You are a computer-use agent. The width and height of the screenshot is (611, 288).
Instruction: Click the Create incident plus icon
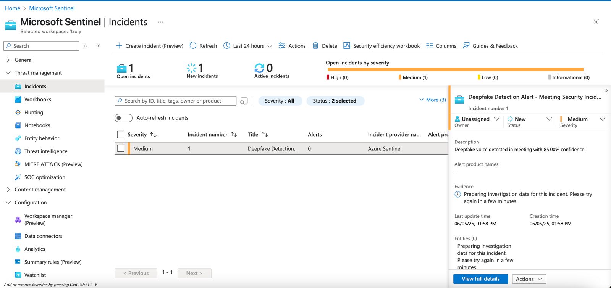tap(119, 46)
